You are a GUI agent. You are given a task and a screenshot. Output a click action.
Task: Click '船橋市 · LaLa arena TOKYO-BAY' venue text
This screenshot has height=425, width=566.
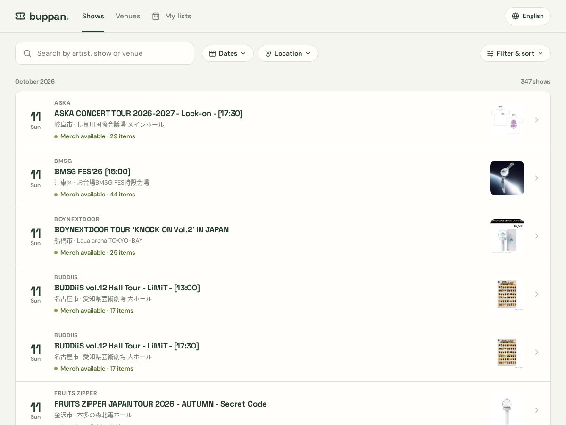tap(98, 241)
